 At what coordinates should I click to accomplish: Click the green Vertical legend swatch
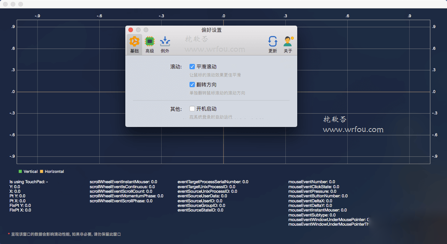coord(20,171)
